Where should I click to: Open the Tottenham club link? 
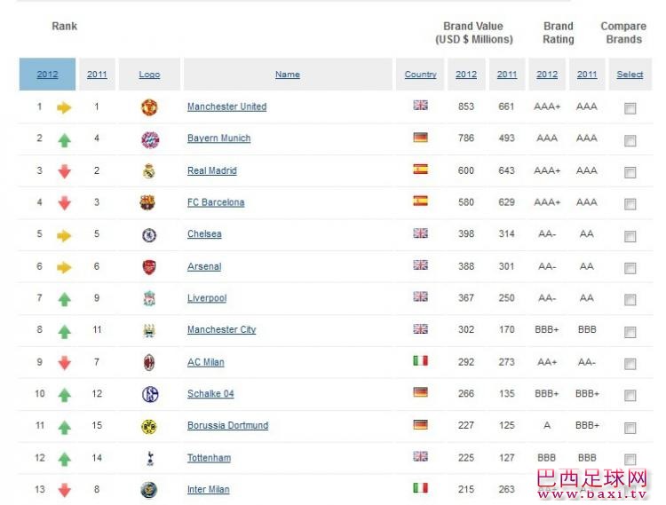click(x=209, y=458)
